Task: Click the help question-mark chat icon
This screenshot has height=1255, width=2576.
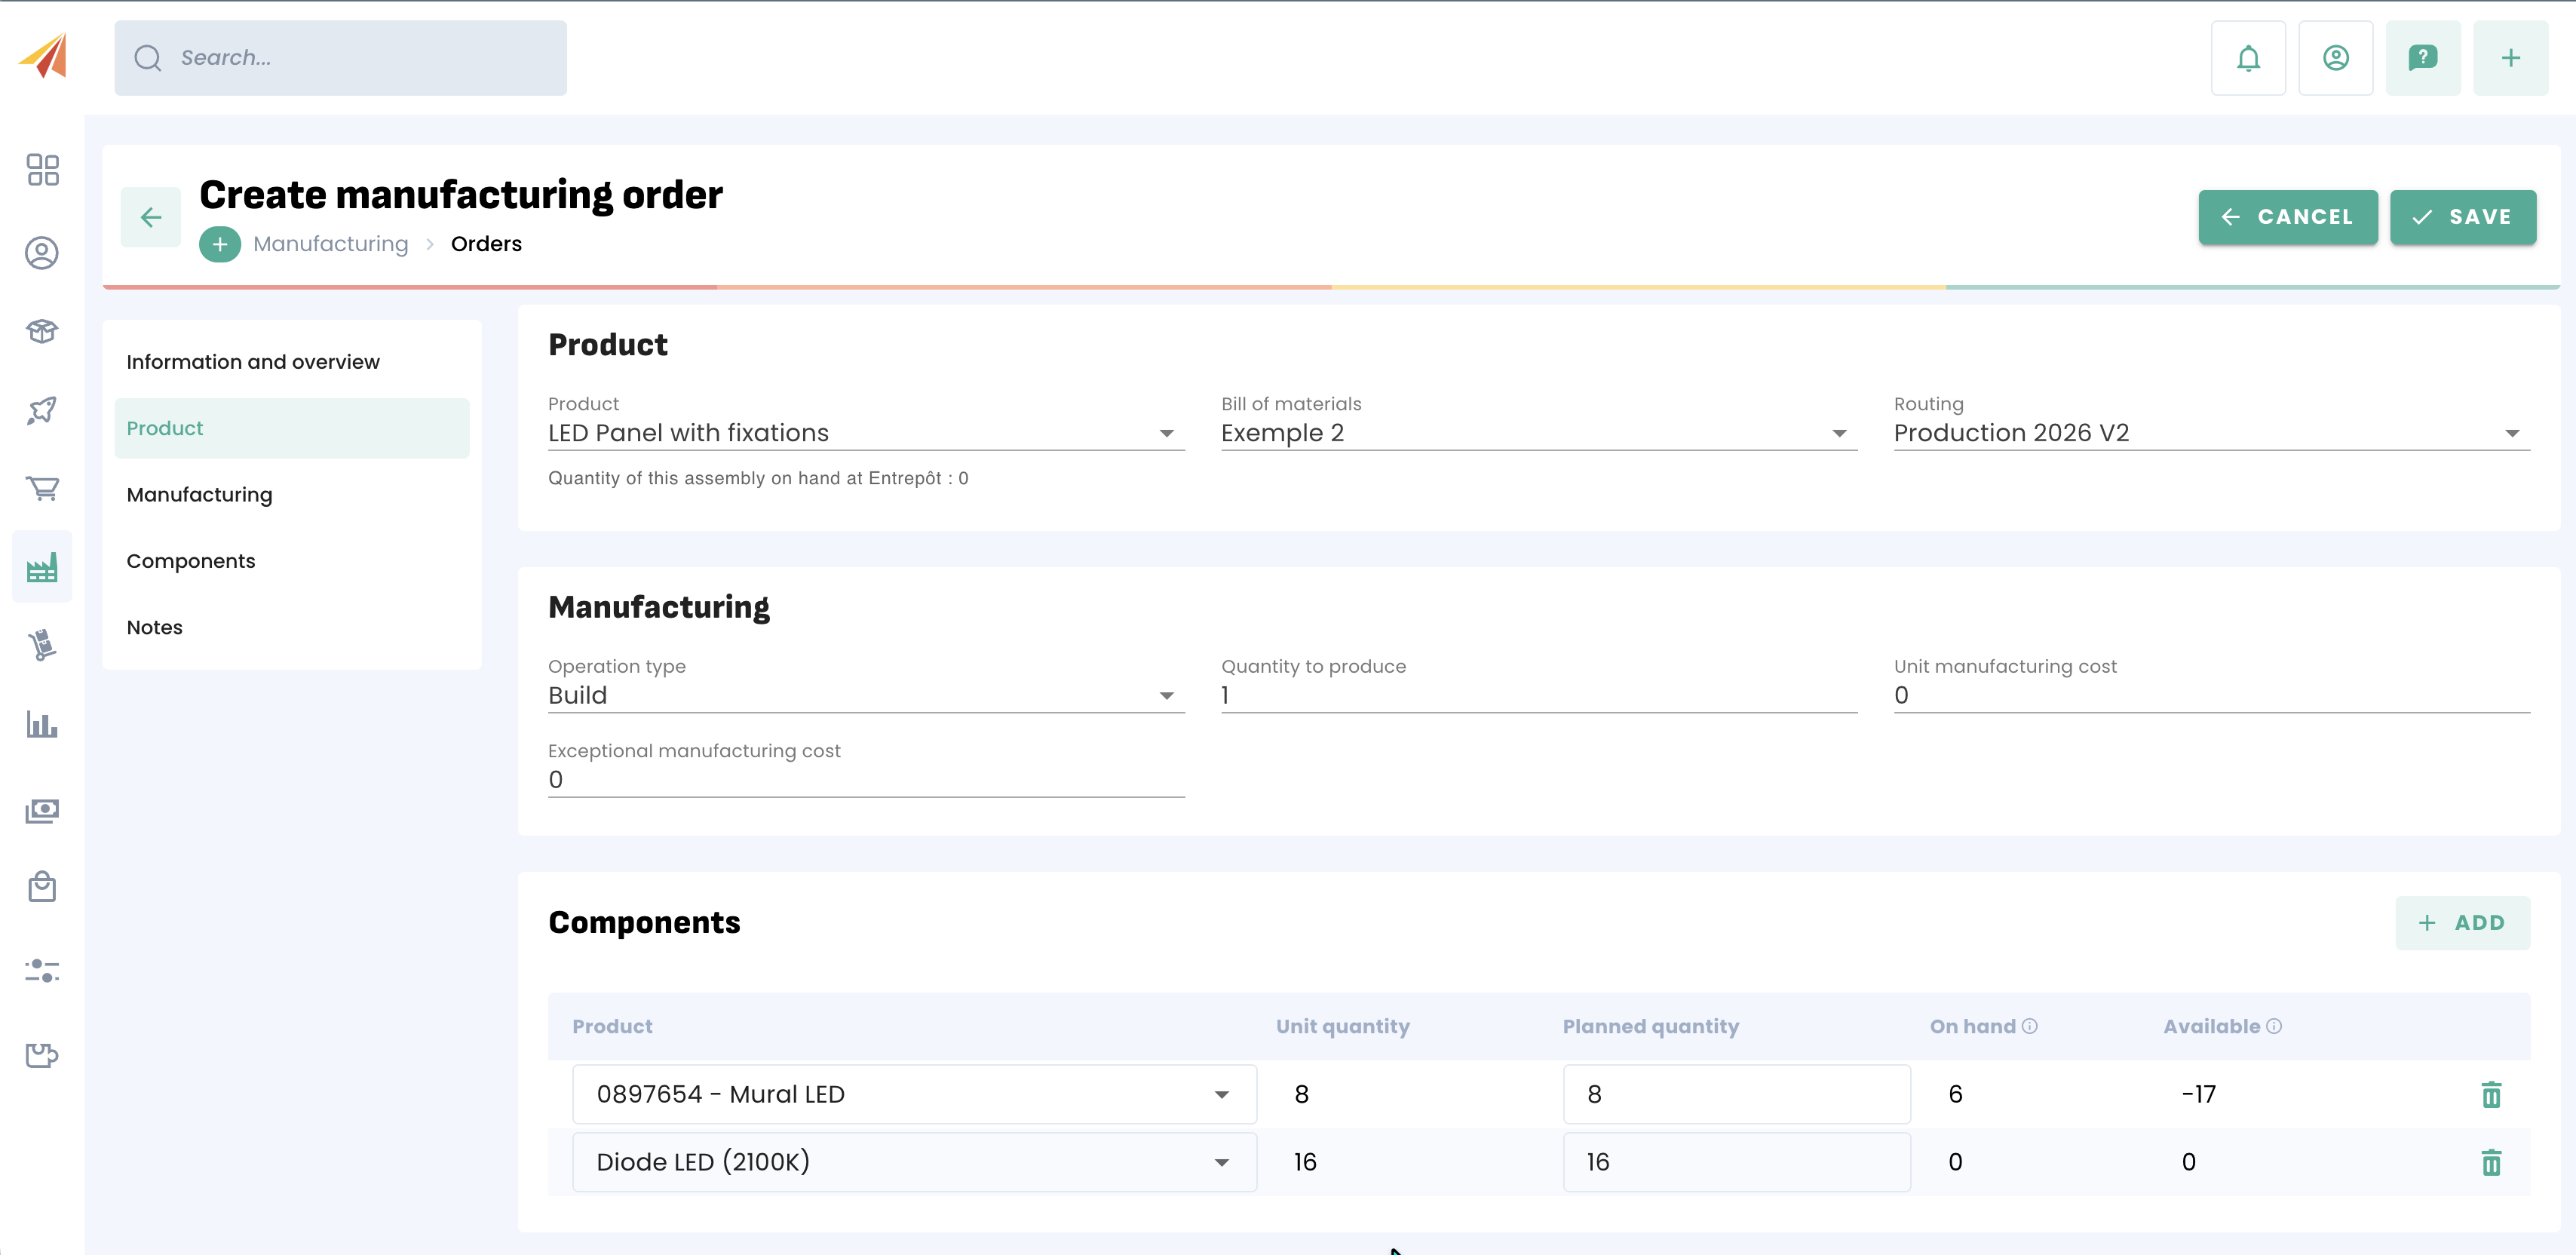Action: [x=2422, y=58]
